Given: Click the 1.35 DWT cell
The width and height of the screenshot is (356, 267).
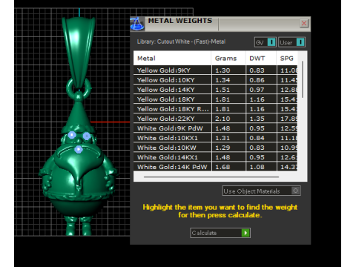Looking at the screenshot, I should click(261, 119).
